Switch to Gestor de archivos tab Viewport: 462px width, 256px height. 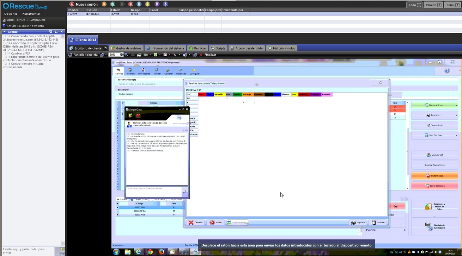[126, 48]
